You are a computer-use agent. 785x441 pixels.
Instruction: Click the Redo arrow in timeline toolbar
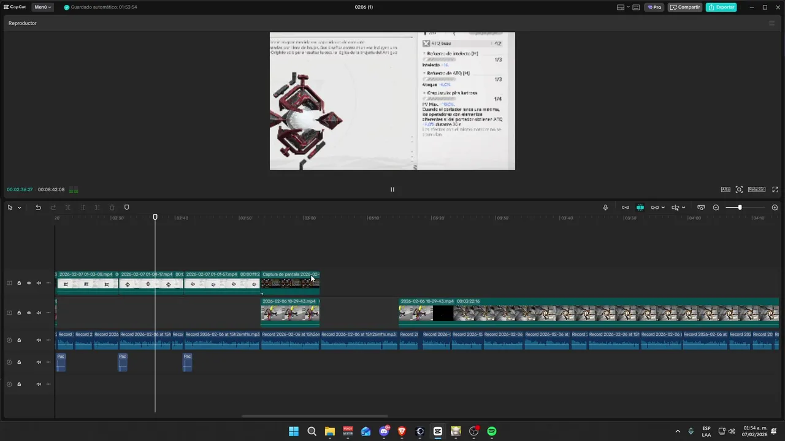click(x=53, y=208)
